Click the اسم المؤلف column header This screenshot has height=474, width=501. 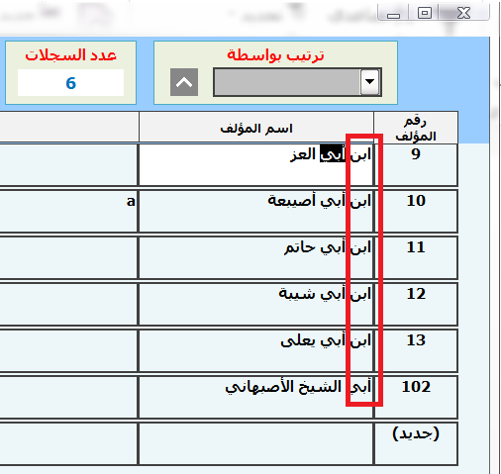(x=256, y=128)
